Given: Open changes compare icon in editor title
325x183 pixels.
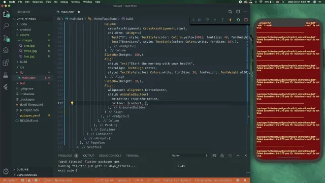Looking at the screenshot, I should coord(230,12).
